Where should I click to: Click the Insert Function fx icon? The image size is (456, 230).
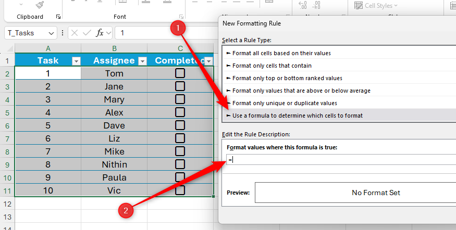[100, 33]
